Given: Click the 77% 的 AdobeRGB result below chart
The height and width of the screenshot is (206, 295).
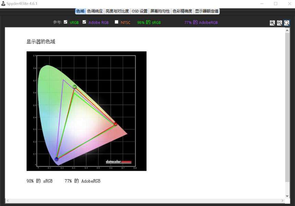Looking at the screenshot, I should (x=83, y=181).
